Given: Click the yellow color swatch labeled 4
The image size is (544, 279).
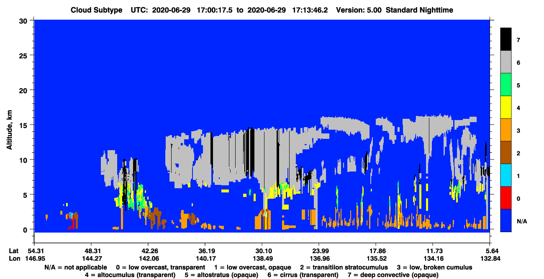Looking at the screenshot, I should pyautogui.click(x=506, y=108).
